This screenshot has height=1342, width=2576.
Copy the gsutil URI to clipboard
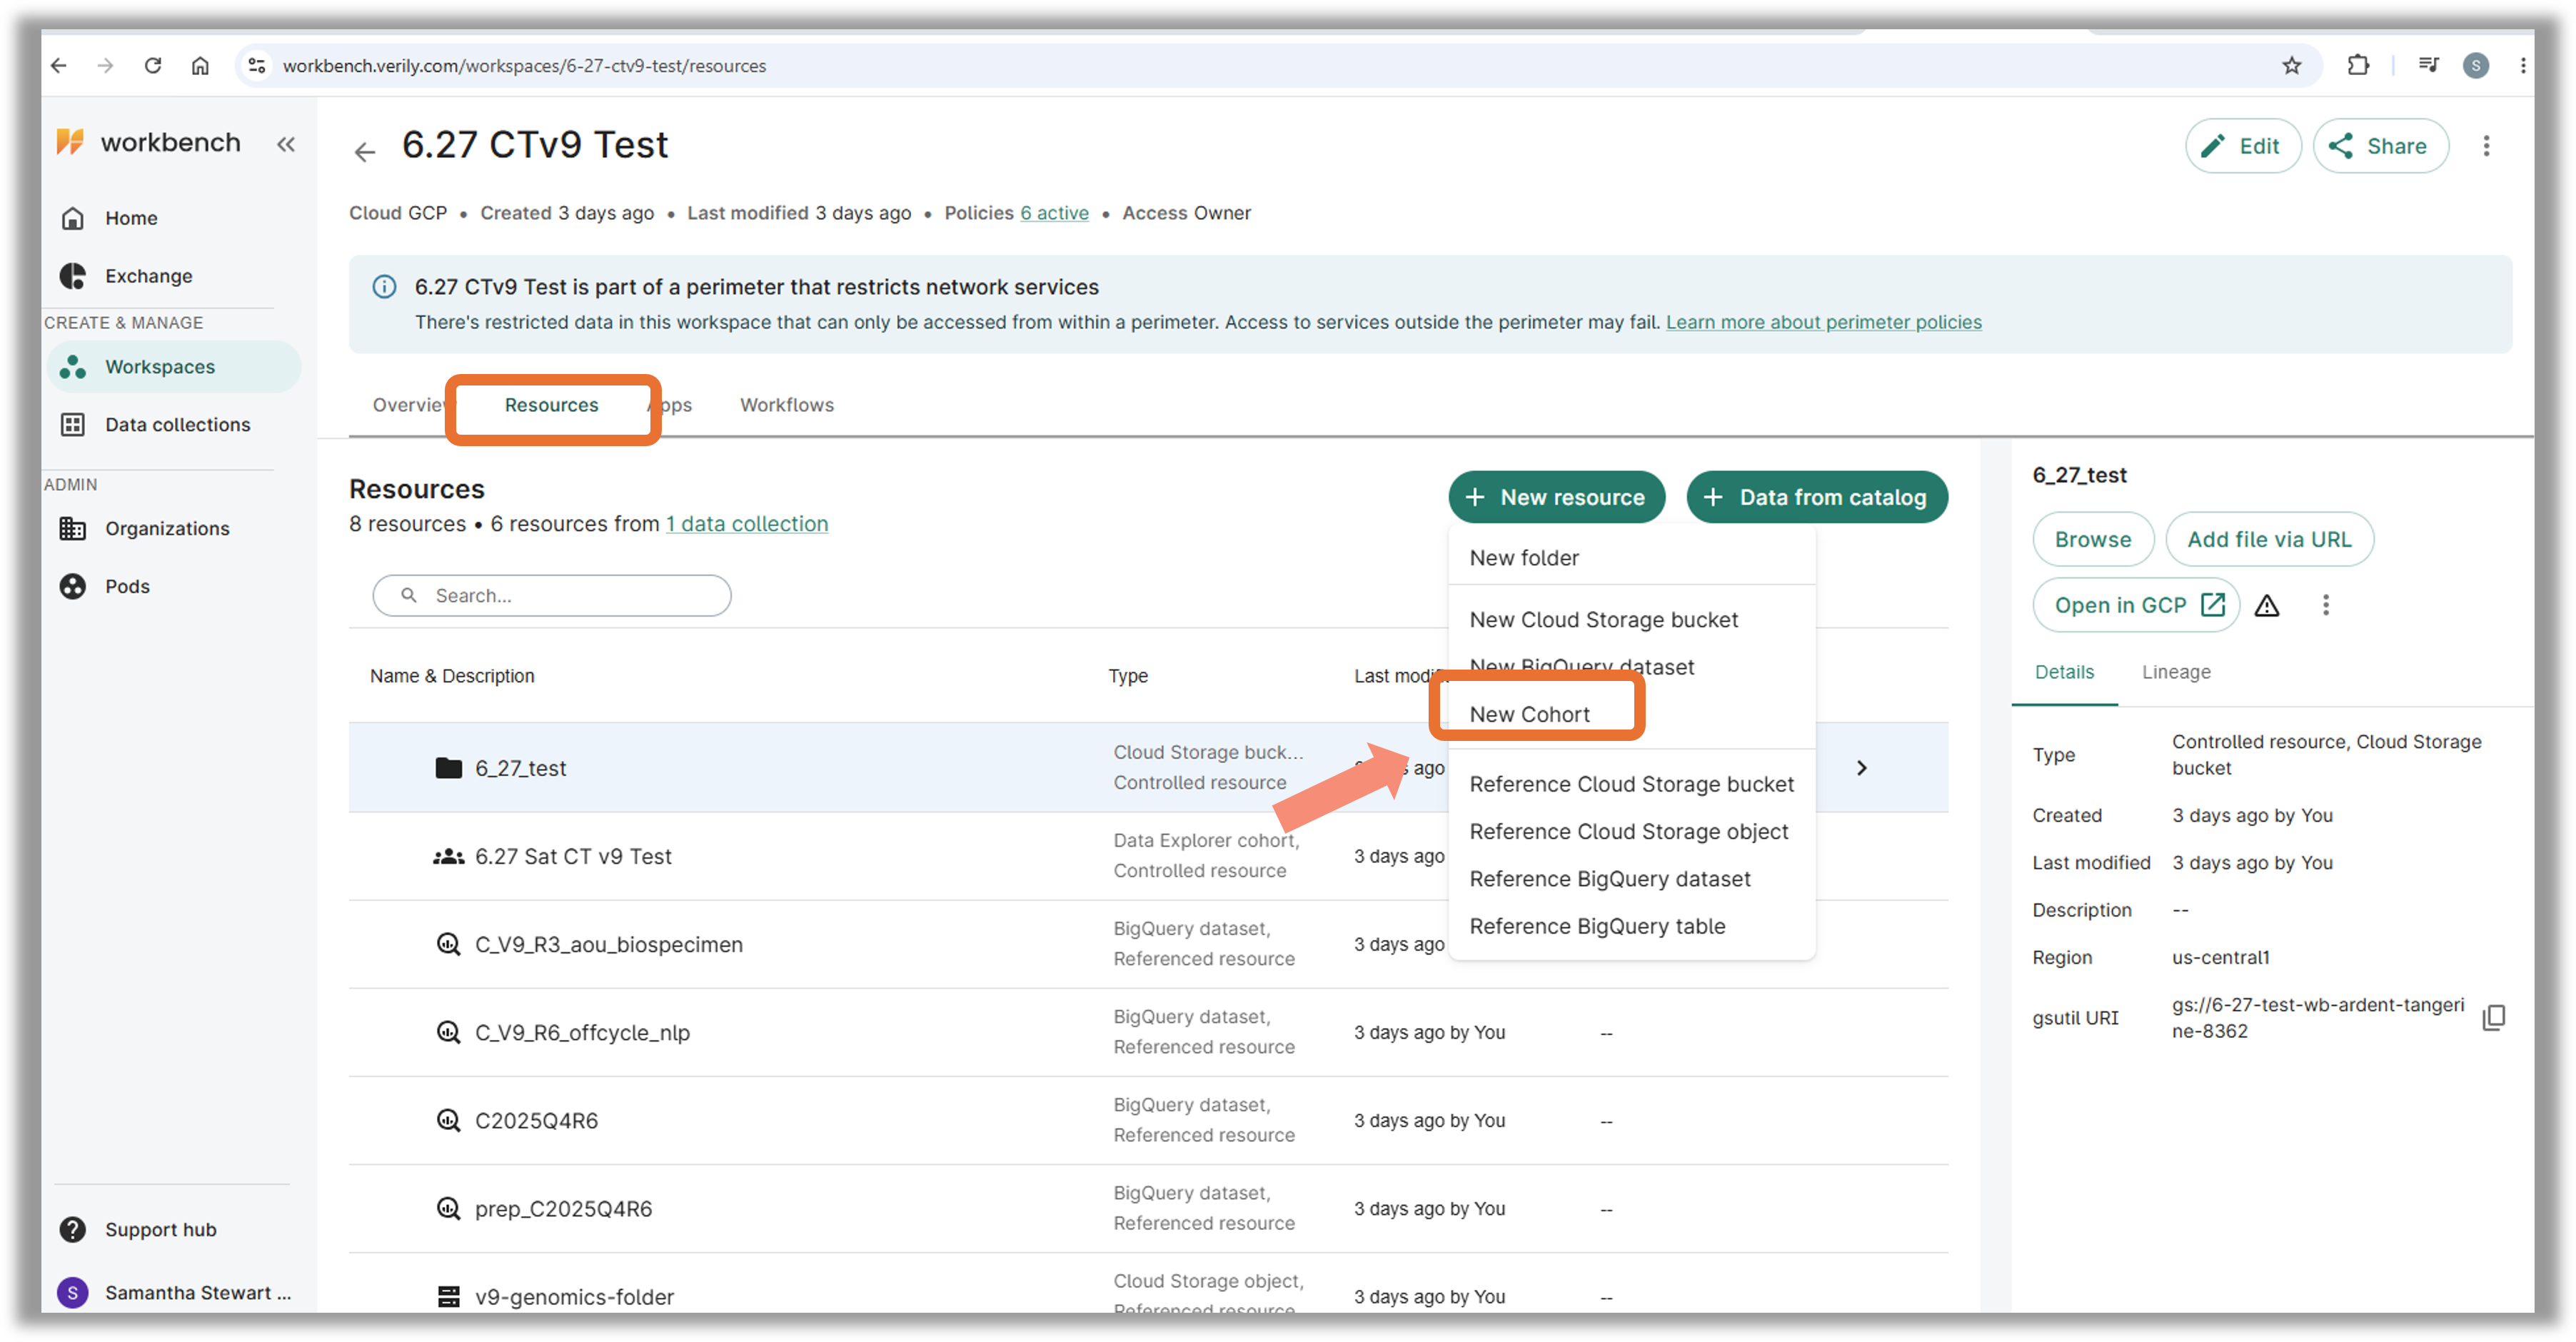click(2494, 1017)
